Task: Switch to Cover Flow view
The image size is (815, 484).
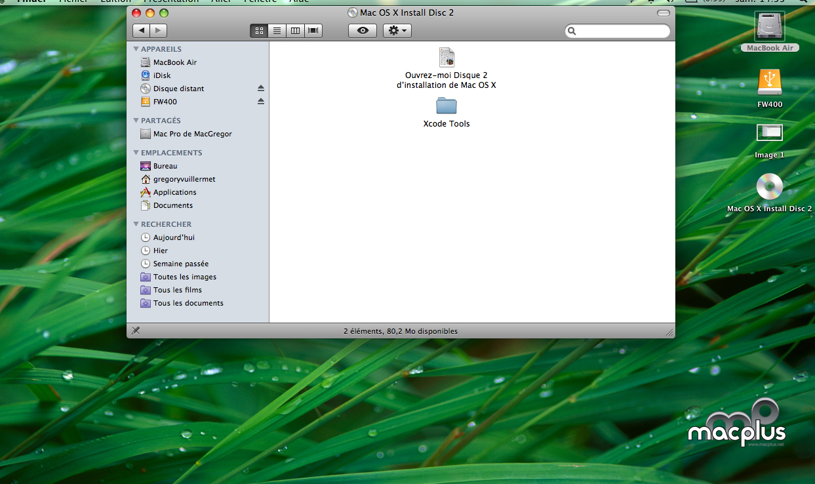Action: [313, 31]
